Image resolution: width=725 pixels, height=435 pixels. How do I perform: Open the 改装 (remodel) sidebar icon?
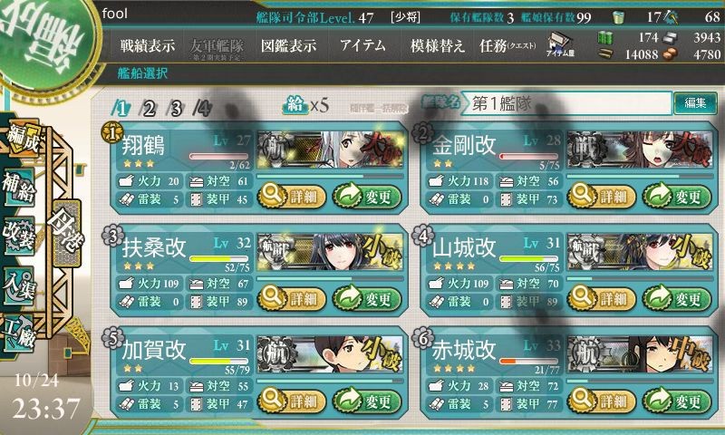click(x=19, y=235)
